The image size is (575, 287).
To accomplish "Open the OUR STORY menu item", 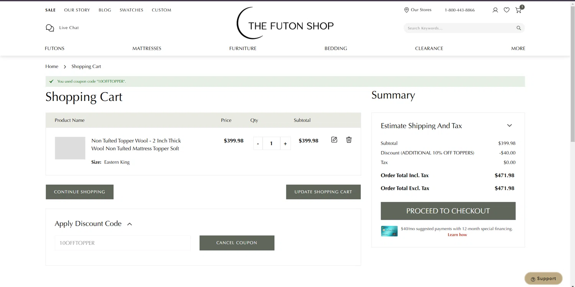I will pyautogui.click(x=77, y=10).
